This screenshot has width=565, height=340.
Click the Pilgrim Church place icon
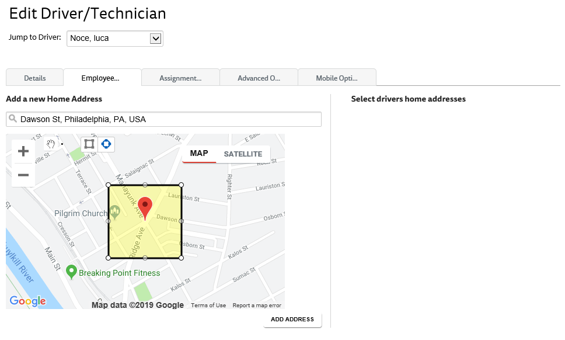pos(114,213)
